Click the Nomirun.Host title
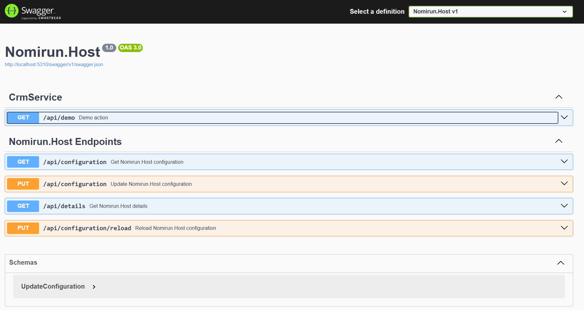This screenshot has width=584, height=310. (53, 52)
